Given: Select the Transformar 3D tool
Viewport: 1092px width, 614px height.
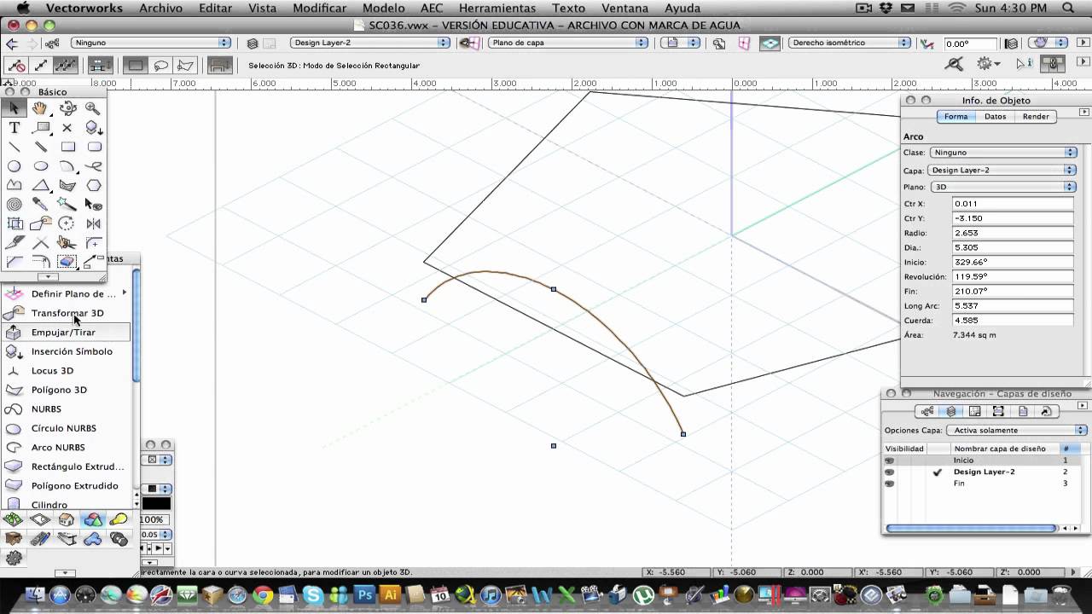Looking at the screenshot, I should (x=67, y=313).
